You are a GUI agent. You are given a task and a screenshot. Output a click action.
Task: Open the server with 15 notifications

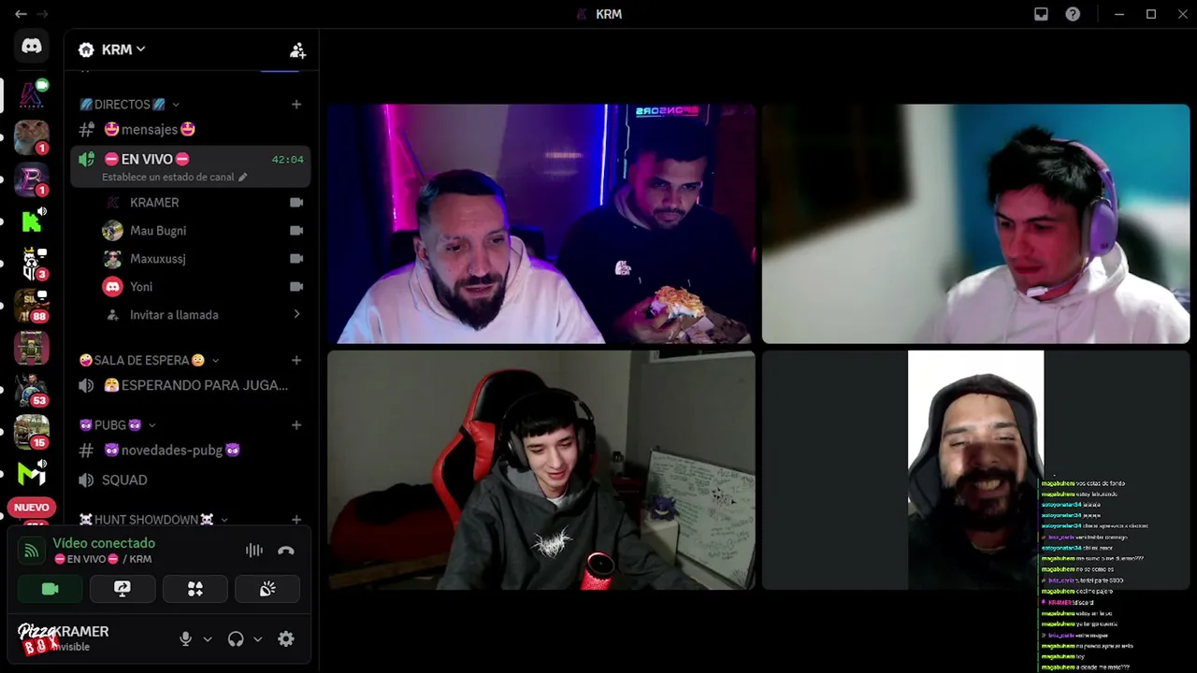click(x=32, y=432)
